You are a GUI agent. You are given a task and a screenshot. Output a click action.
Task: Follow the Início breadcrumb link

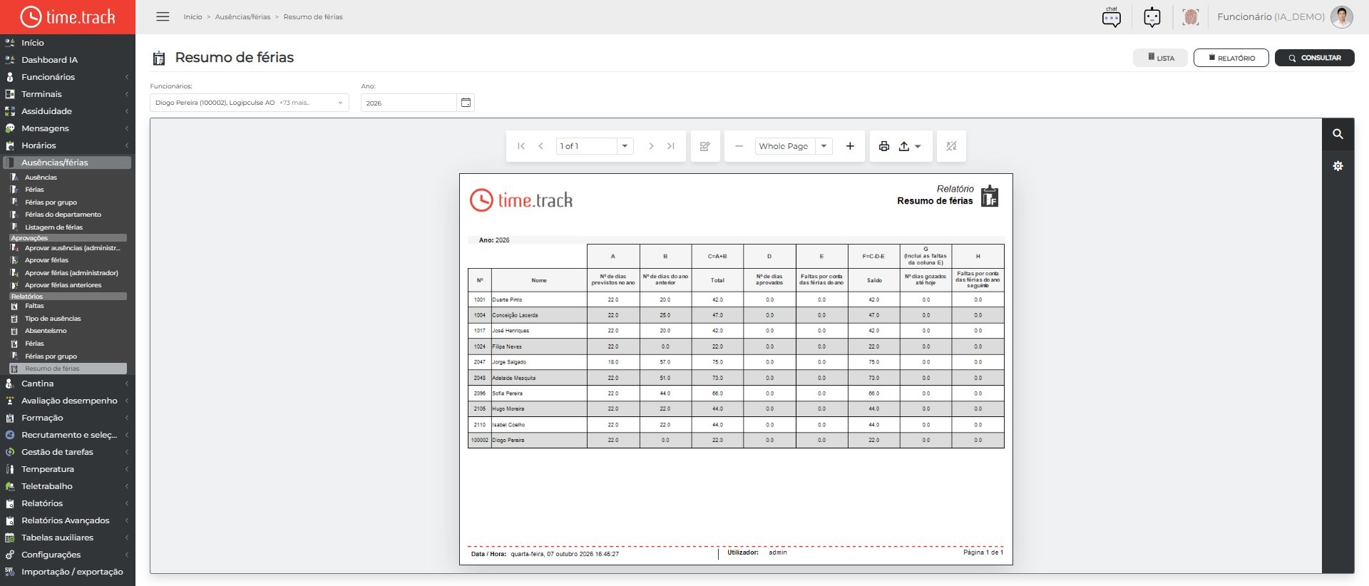193,17
